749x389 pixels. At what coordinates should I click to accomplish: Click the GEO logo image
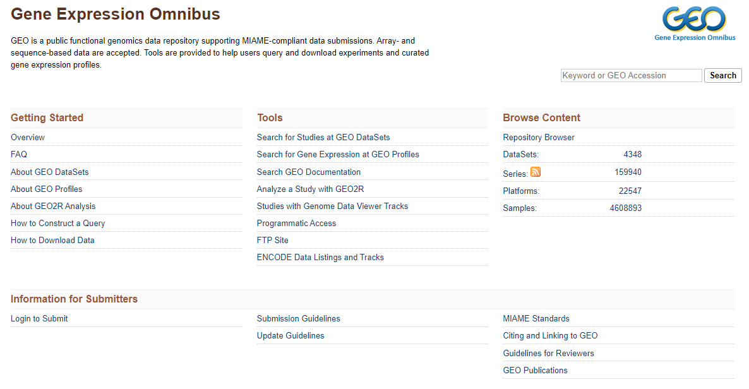695,24
